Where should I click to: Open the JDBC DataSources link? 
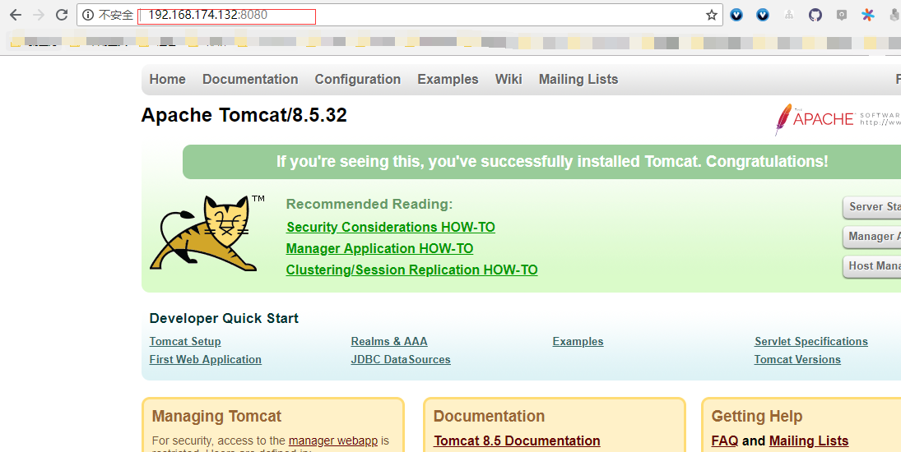pyautogui.click(x=401, y=360)
